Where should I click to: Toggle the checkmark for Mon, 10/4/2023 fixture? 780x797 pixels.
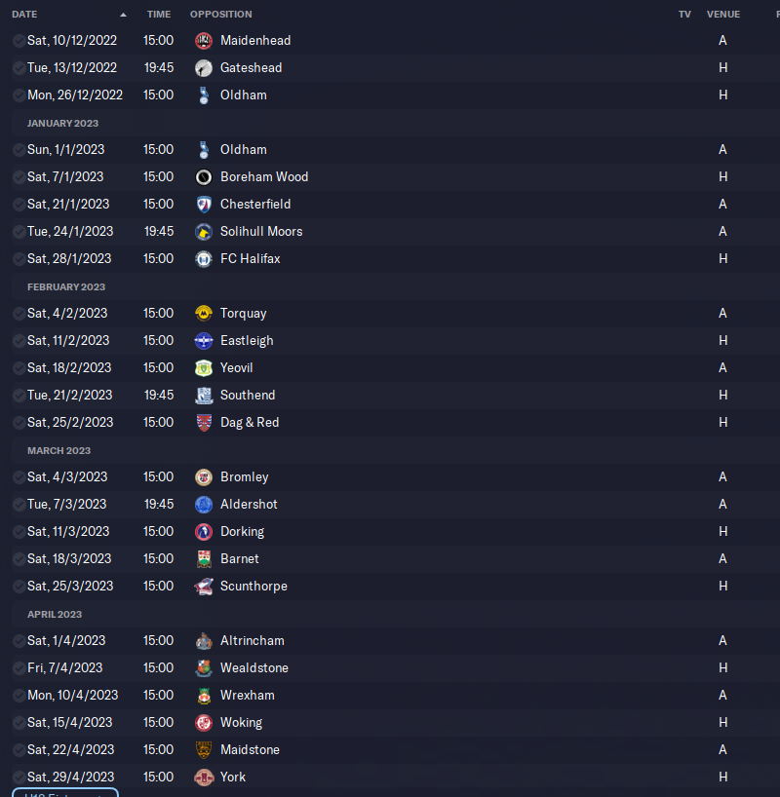(x=19, y=696)
